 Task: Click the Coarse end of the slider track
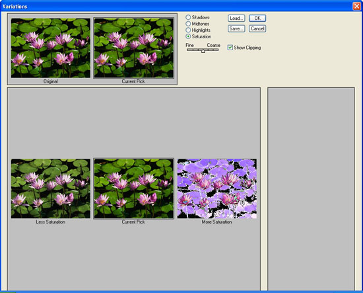click(x=217, y=50)
